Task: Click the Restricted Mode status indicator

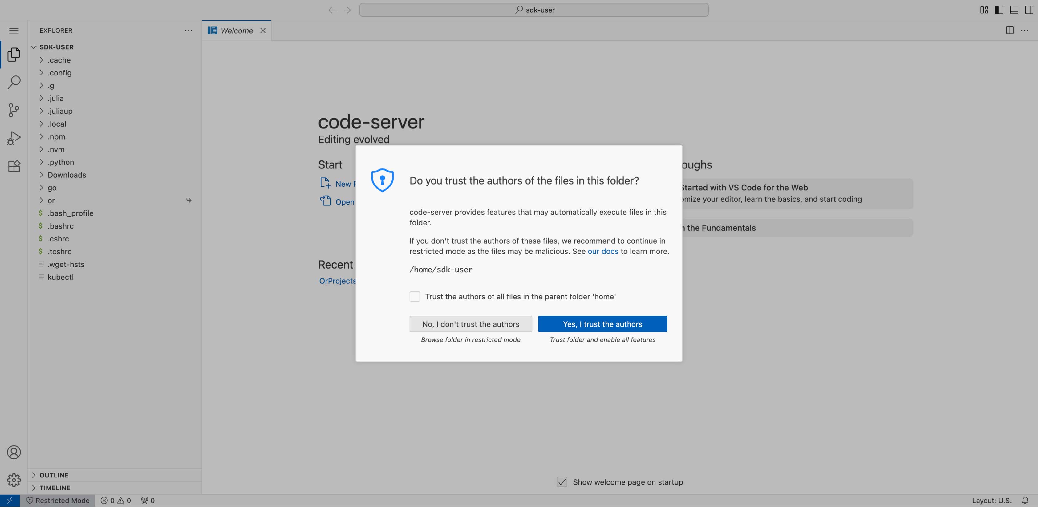Action: click(x=58, y=501)
